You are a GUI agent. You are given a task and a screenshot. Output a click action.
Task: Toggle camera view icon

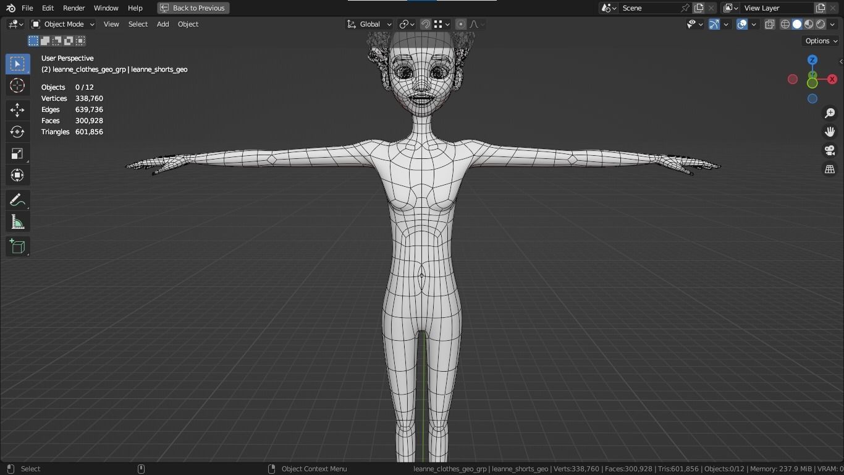[x=830, y=150]
